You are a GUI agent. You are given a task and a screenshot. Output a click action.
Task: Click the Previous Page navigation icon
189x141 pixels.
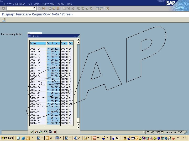(83, 8)
